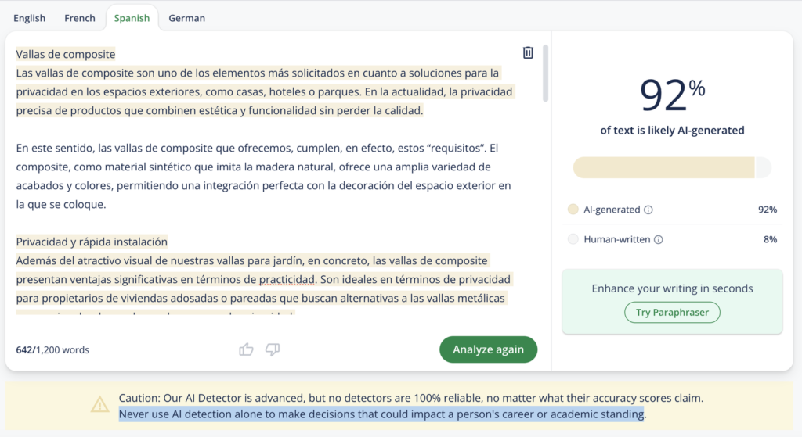Click the 'Privacidad y rápida instalación' heading
This screenshot has height=437, width=802.
(x=92, y=242)
